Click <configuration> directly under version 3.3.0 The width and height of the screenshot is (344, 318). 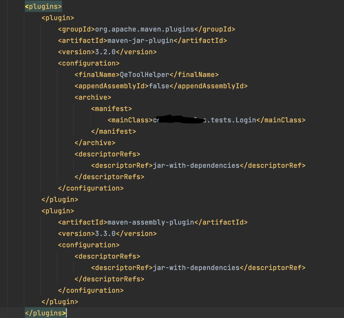pyautogui.click(x=89, y=245)
